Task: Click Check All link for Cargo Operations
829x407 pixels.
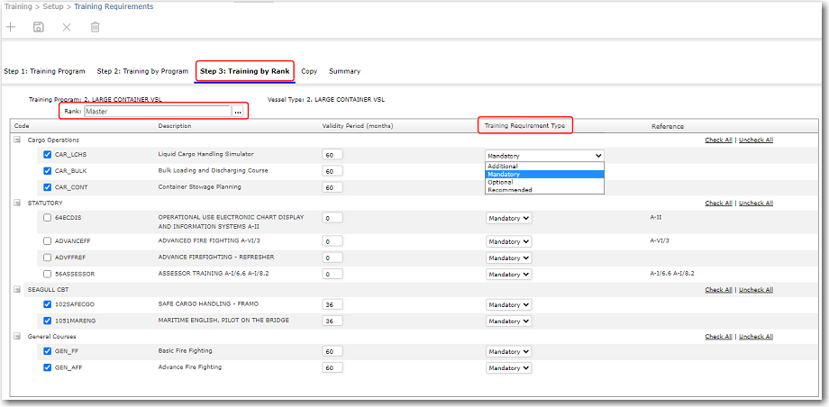Action: pyautogui.click(x=718, y=140)
